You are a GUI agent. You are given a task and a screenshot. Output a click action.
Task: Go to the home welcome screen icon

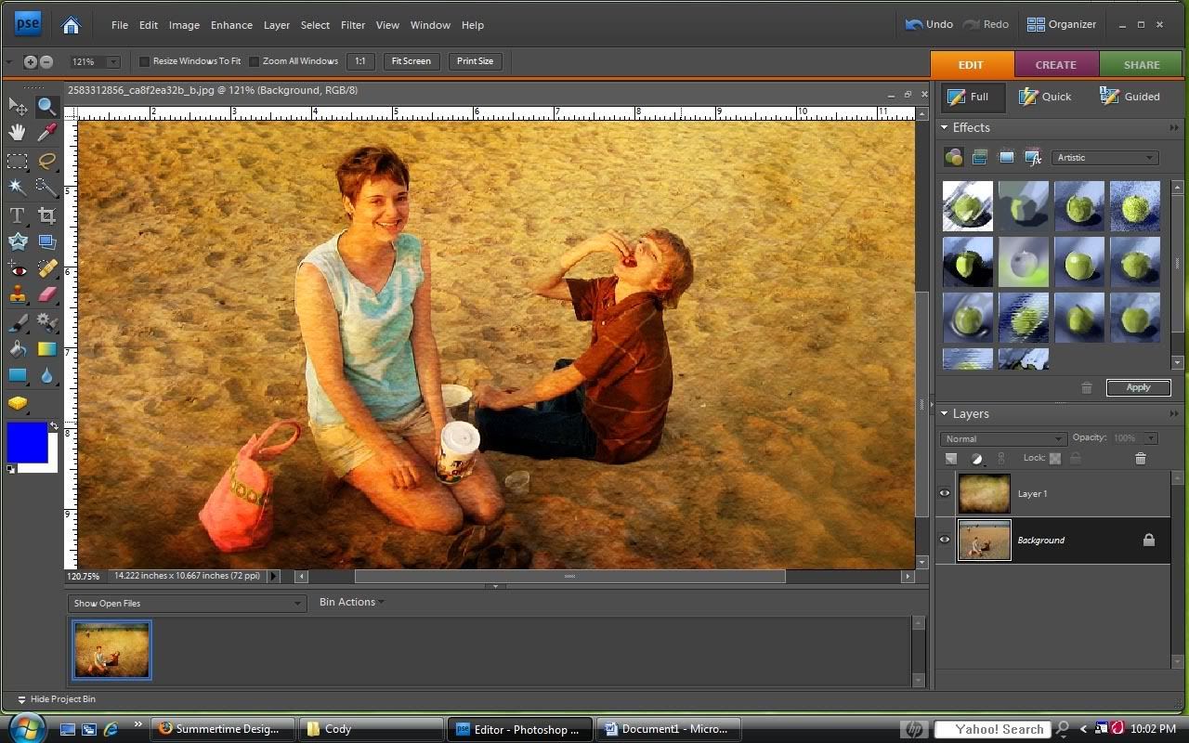click(71, 25)
